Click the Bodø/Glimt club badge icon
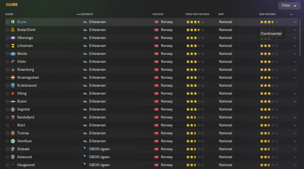 pos(13,30)
